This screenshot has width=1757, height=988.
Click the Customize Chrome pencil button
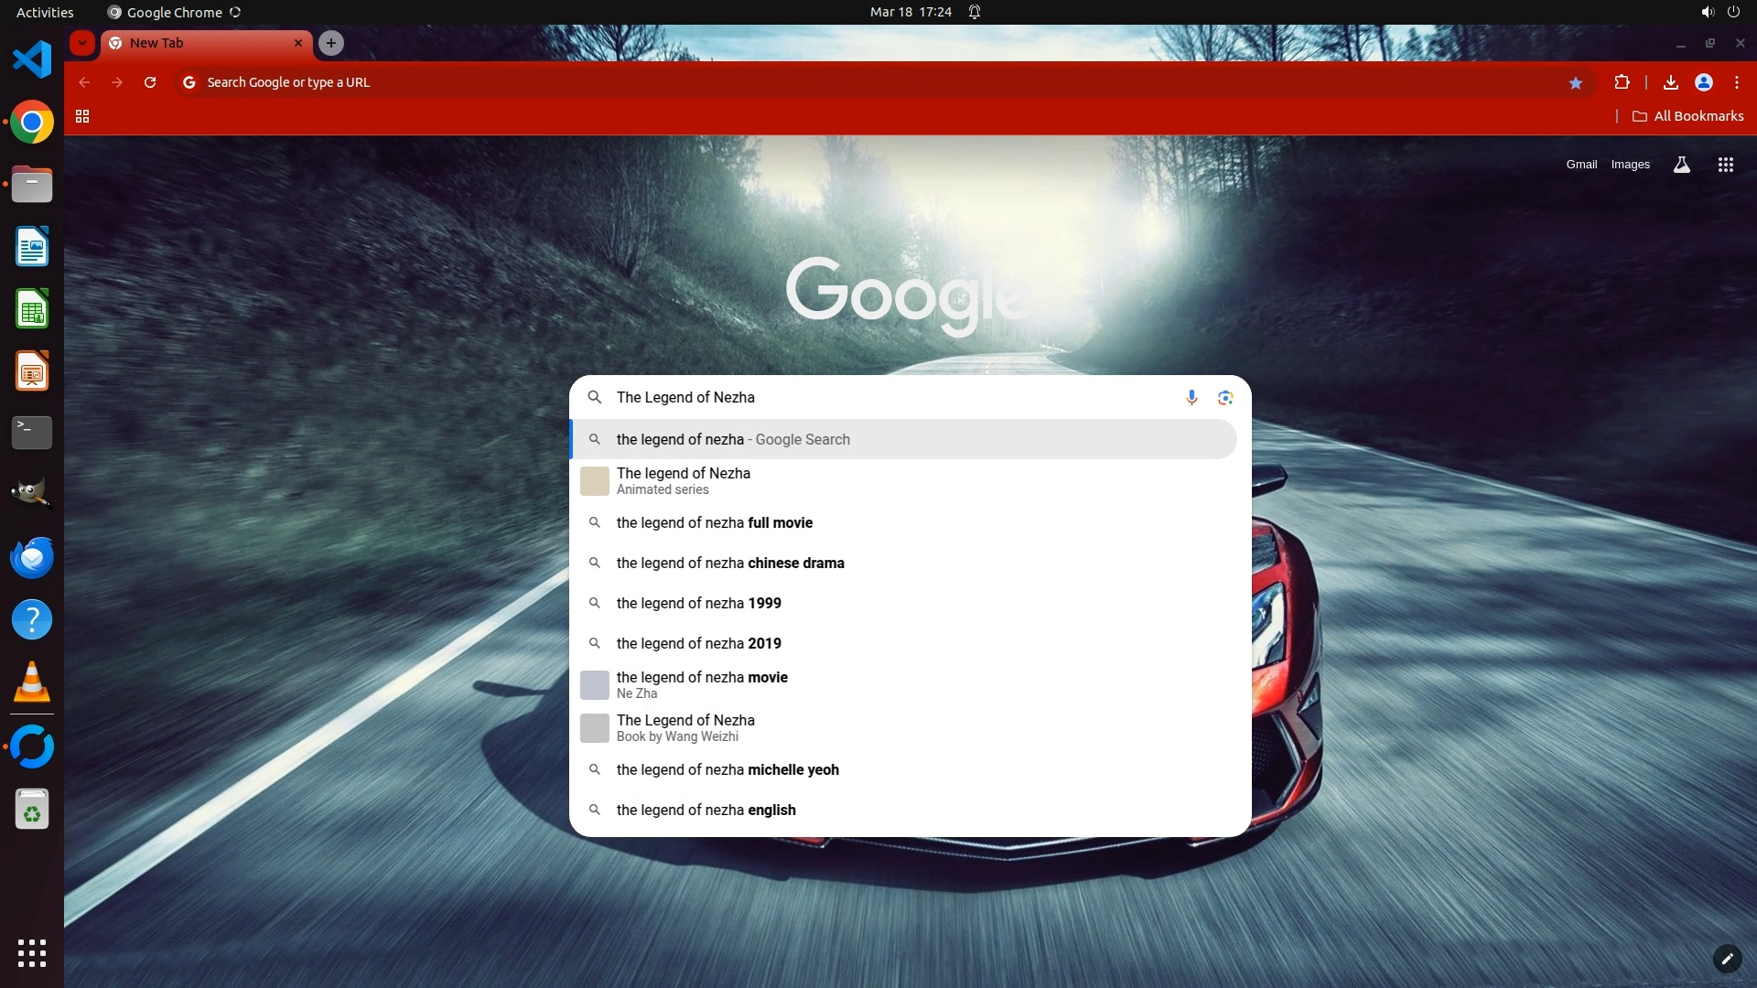tap(1727, 959)
